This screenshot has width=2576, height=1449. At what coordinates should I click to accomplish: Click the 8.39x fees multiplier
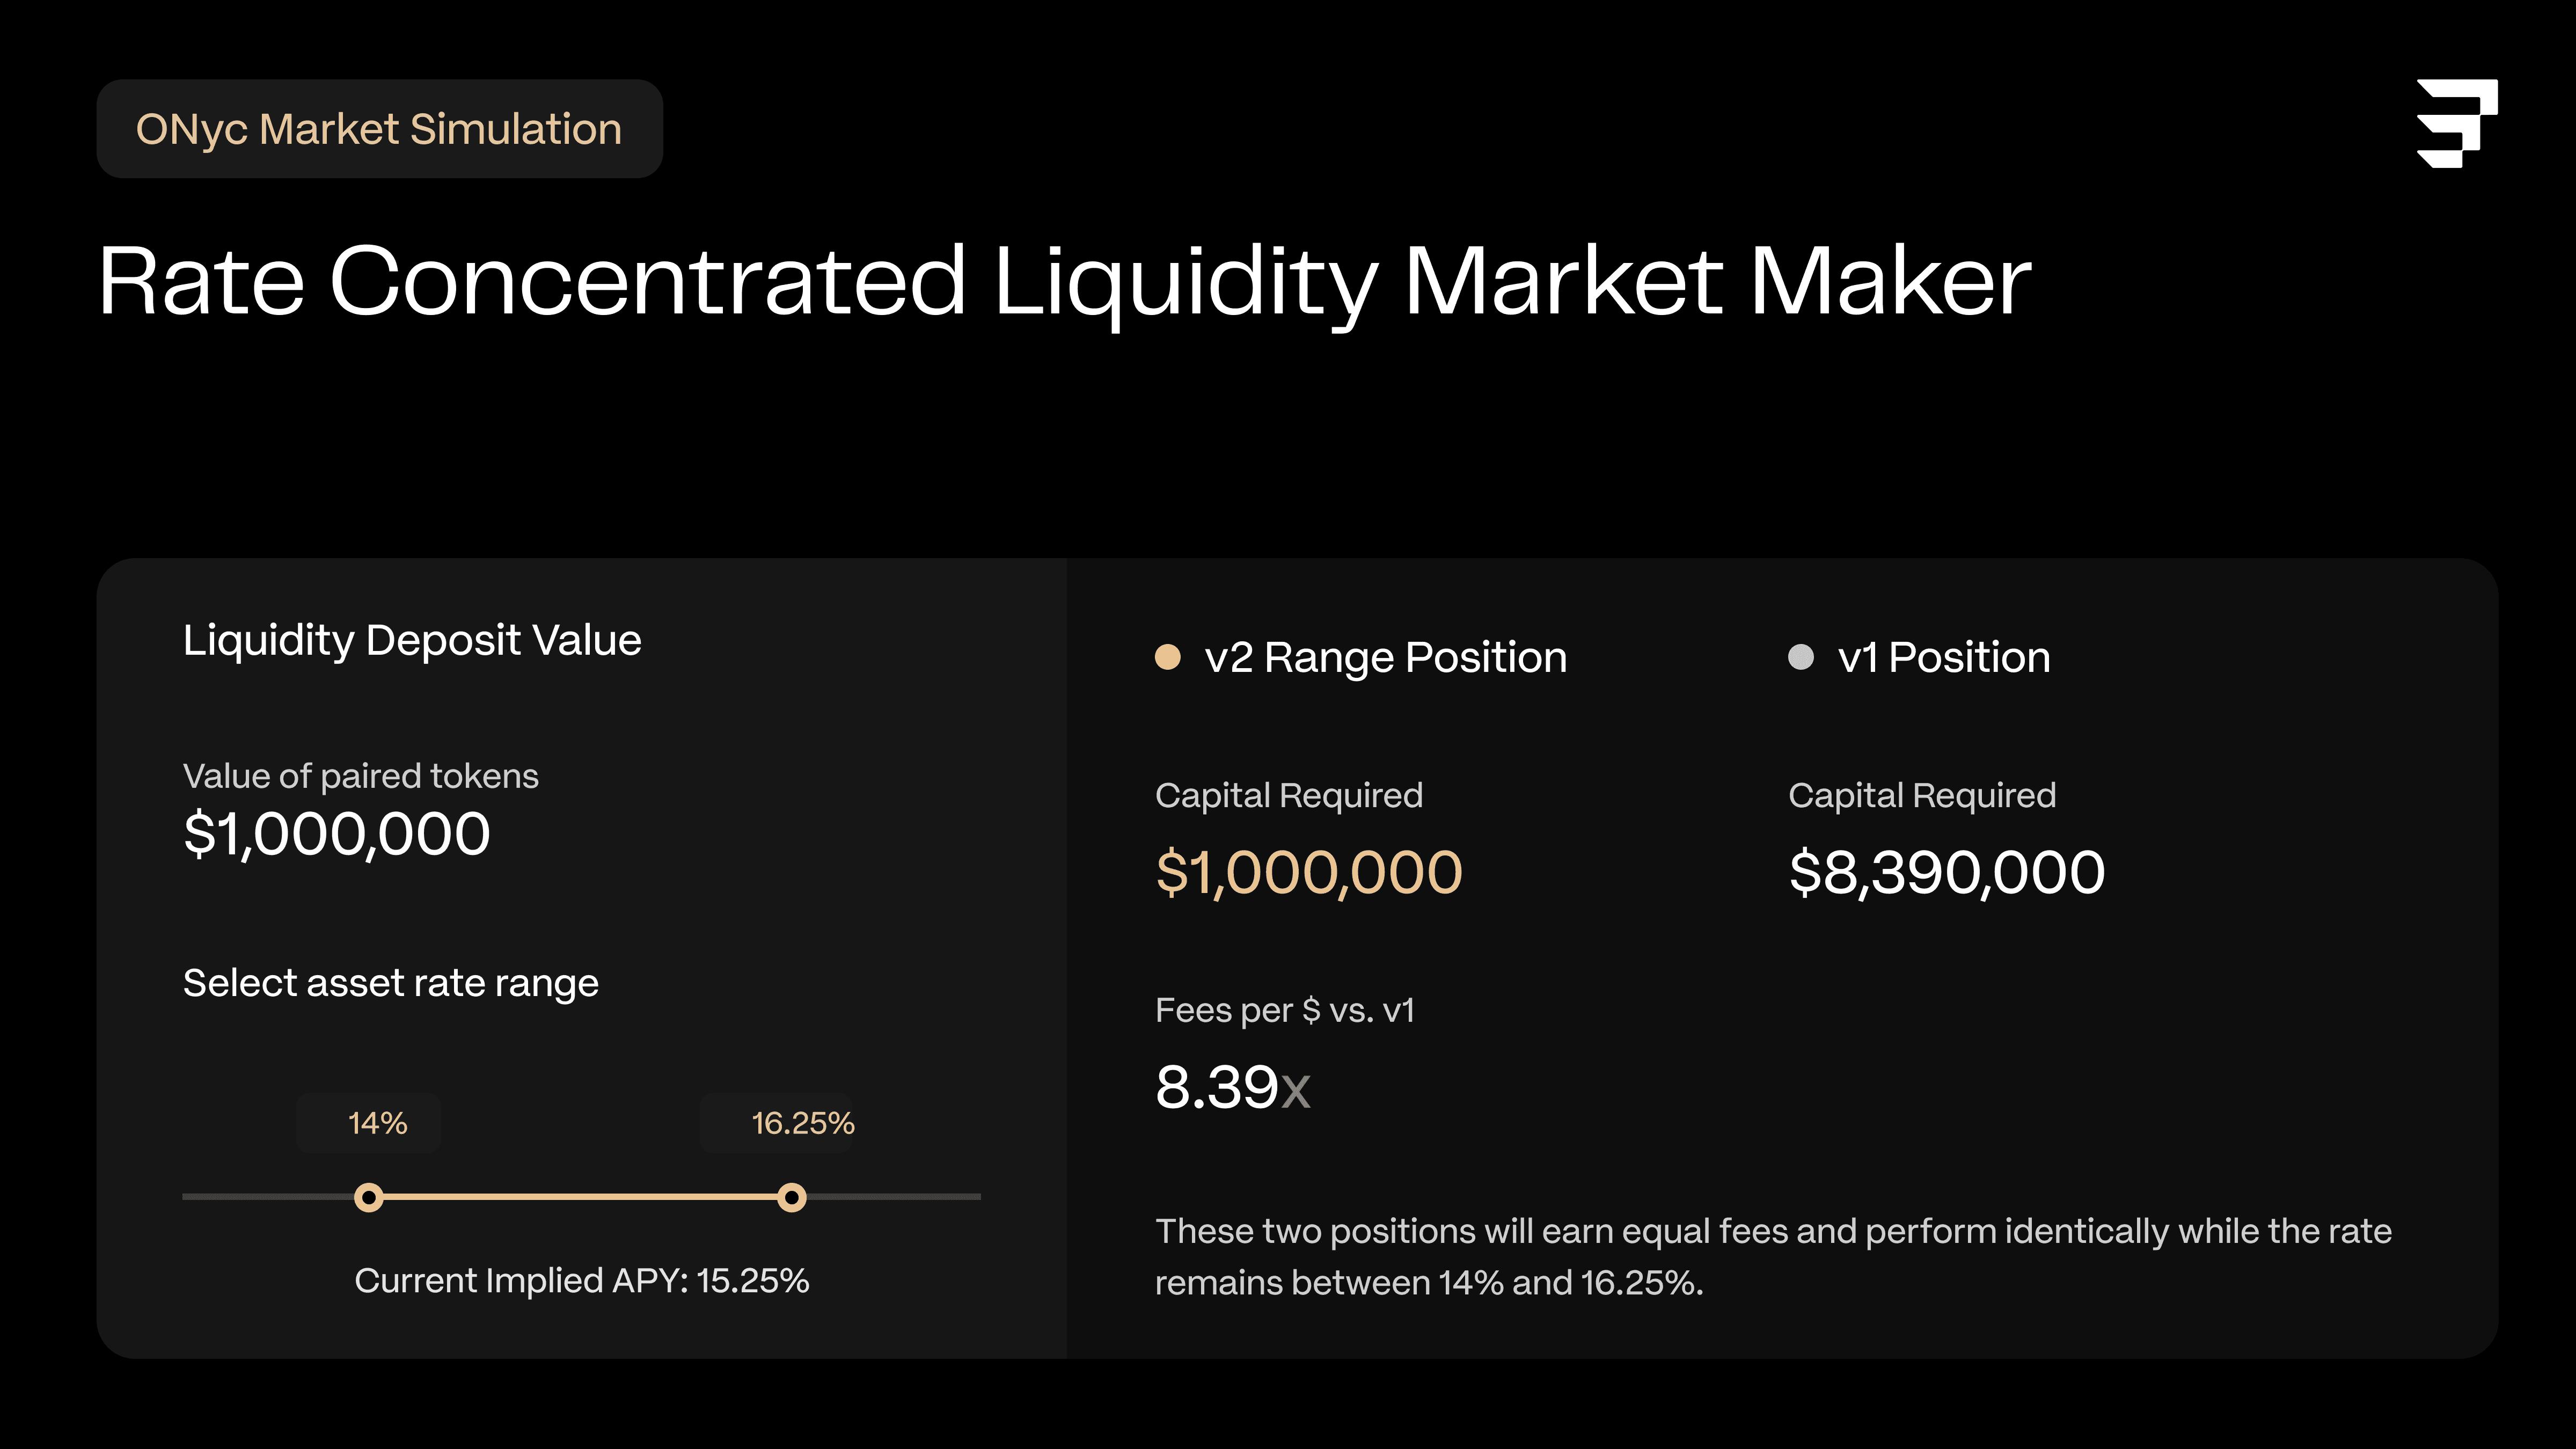(1232, 1087)
